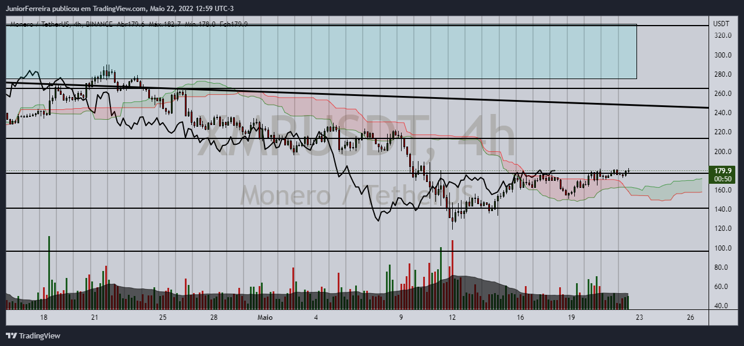Click the date label 28 on time axis
Image resolution: width=744 pixels, height=346 pixels.
(214, 318)
